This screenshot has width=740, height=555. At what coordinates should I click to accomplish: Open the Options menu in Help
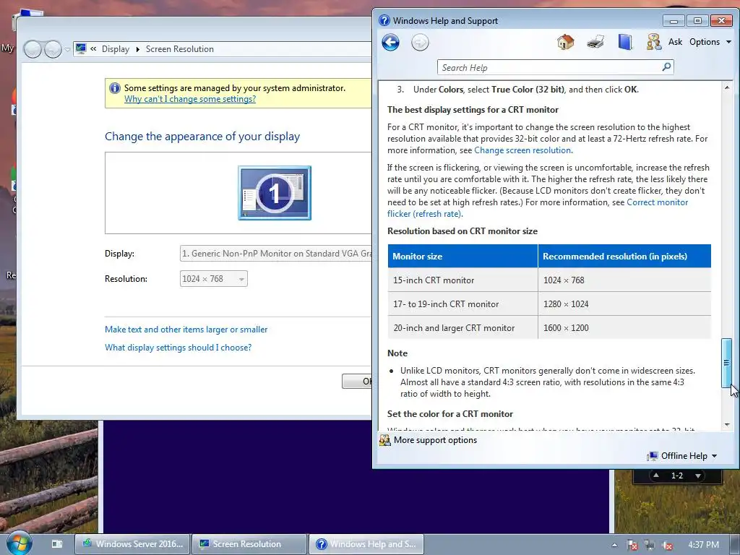pyautogui.click(x=710, y=42)
